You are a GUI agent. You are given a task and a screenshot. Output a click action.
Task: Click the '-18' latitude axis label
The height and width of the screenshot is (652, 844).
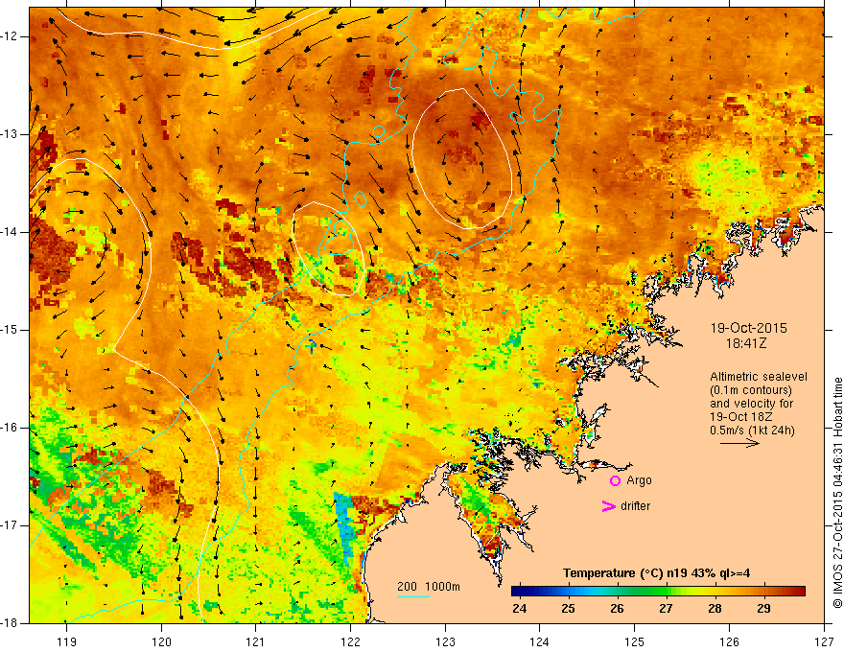point(10,623)
